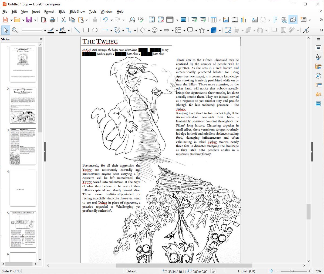Open the Save dropdown arrow

click(x=35, y=20)
